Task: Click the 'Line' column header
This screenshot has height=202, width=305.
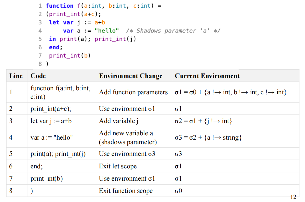Action: [x=16, y=76]
